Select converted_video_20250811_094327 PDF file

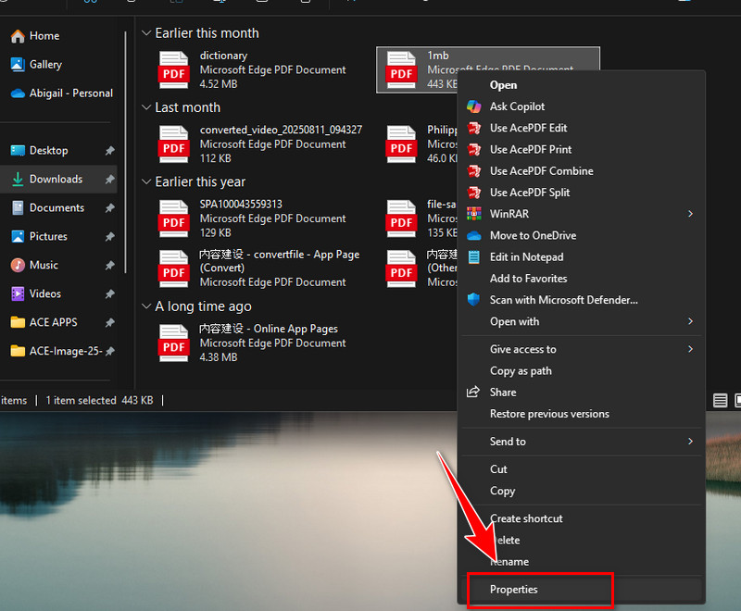point(260,144)
